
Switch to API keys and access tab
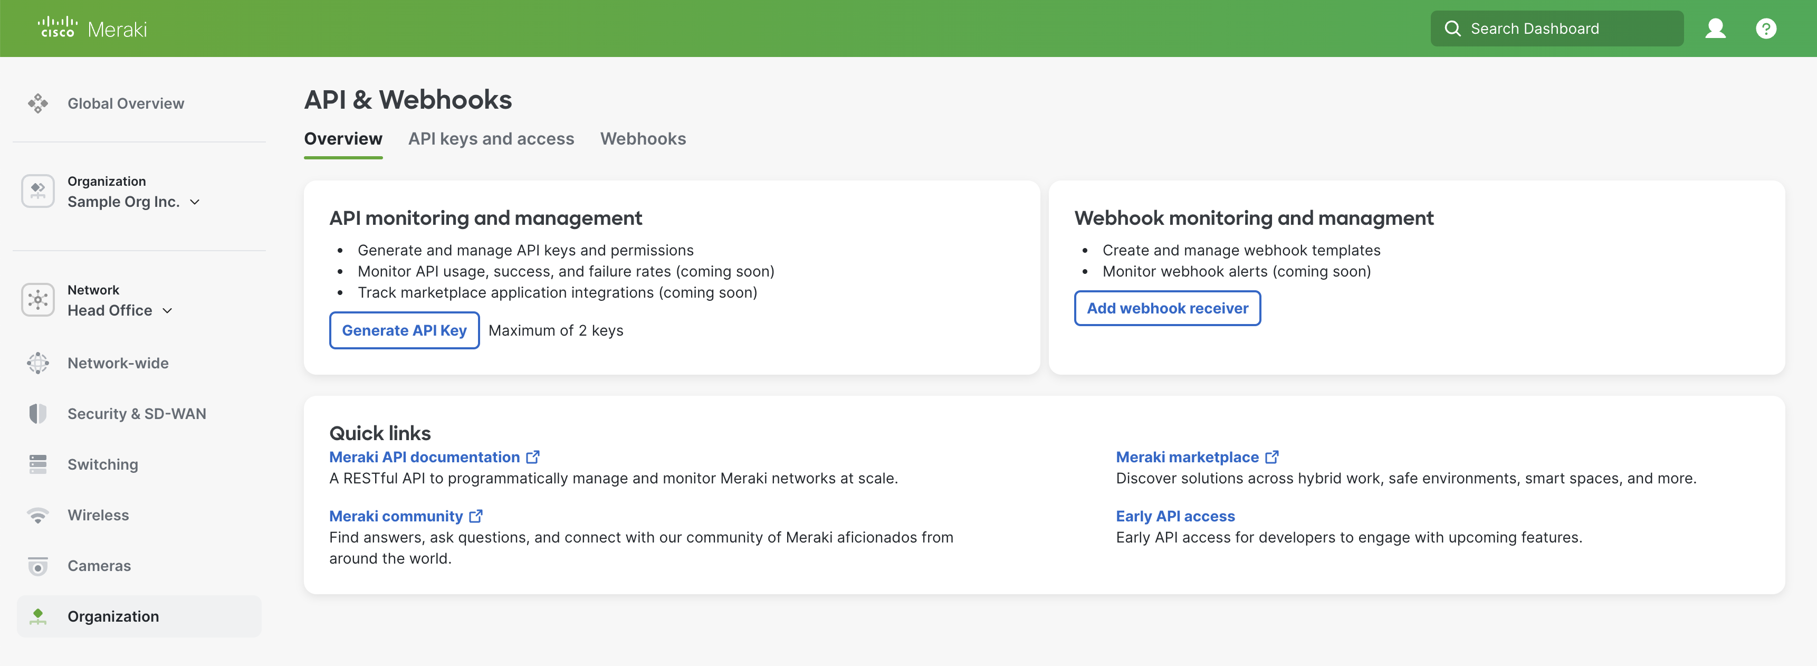pyautogui.click(x=491, y=139)
